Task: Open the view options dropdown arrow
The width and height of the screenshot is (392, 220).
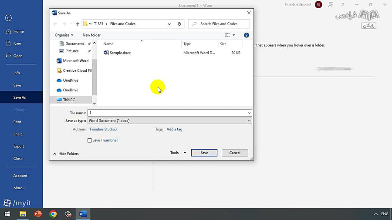Action: point(234,35)
